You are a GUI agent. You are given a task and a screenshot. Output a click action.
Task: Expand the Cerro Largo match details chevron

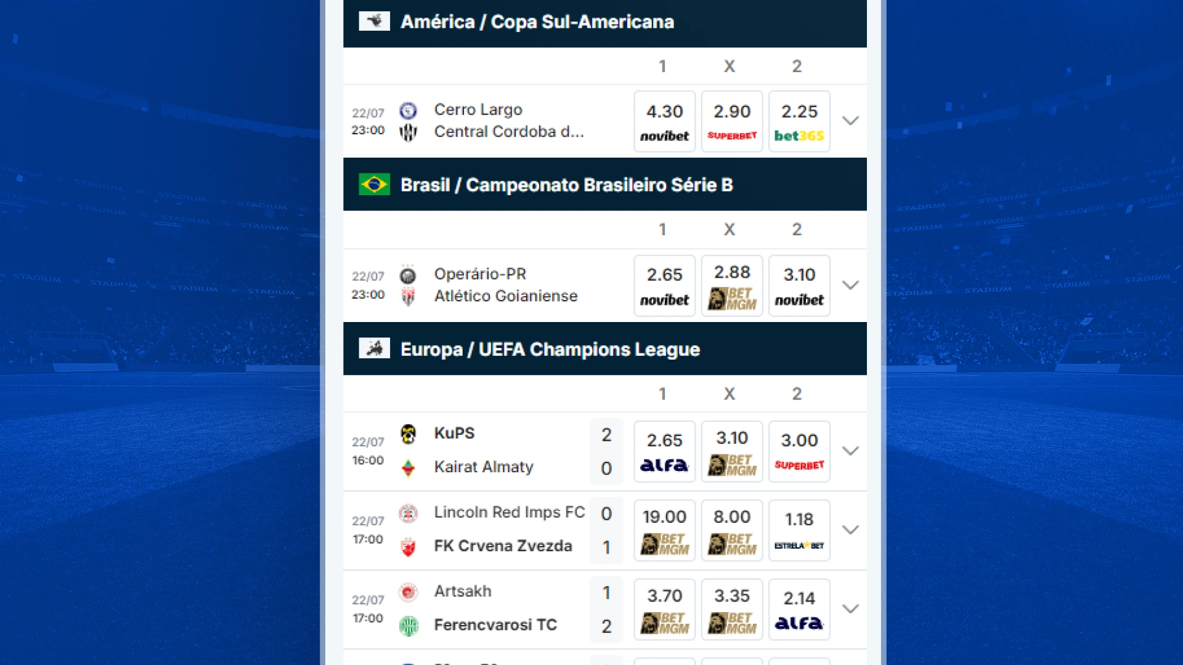tap(850, 121)
